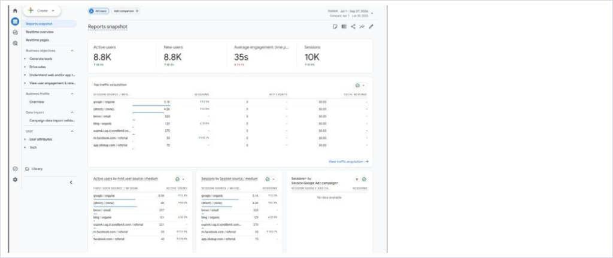The width and height of the screenshot is (613, 258).
Task: Click the checkmark icon above Admin gear
Action: point(15,169)
